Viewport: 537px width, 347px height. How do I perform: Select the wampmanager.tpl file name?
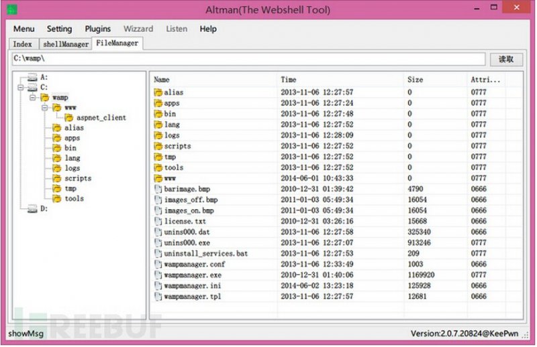(193, 297)
